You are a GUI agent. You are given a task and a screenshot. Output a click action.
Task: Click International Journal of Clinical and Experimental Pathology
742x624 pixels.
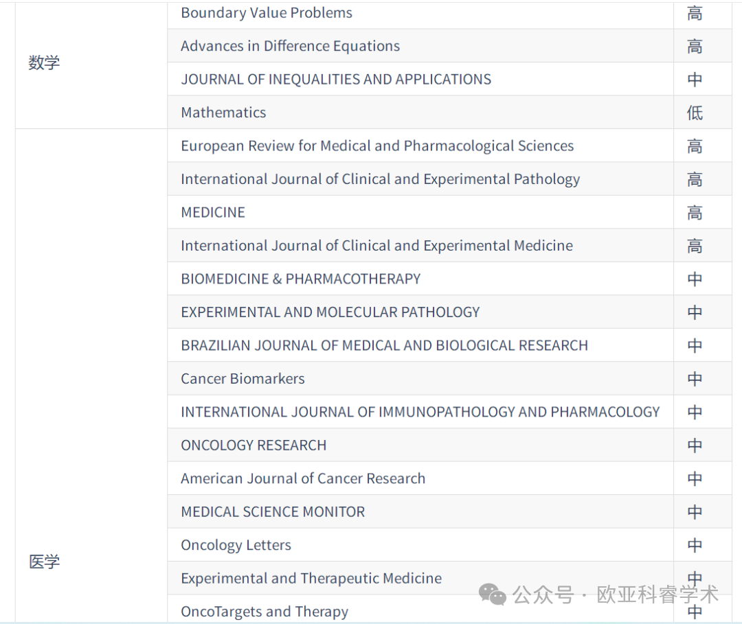click(381, 179)
